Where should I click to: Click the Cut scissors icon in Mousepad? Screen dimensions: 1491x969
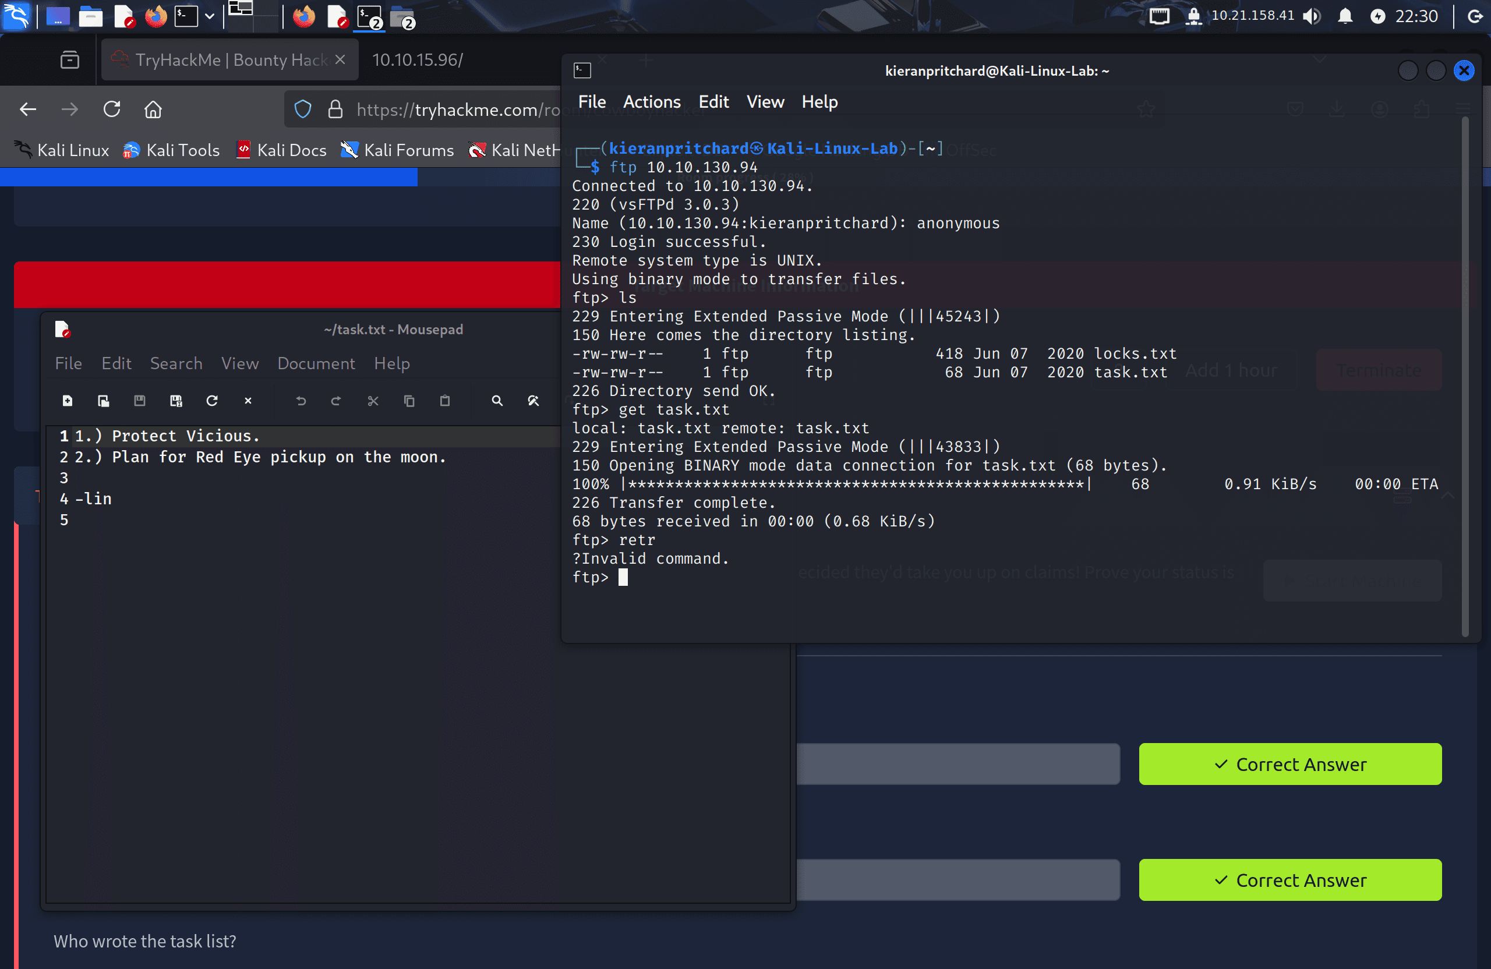click(x=373, y=401)
